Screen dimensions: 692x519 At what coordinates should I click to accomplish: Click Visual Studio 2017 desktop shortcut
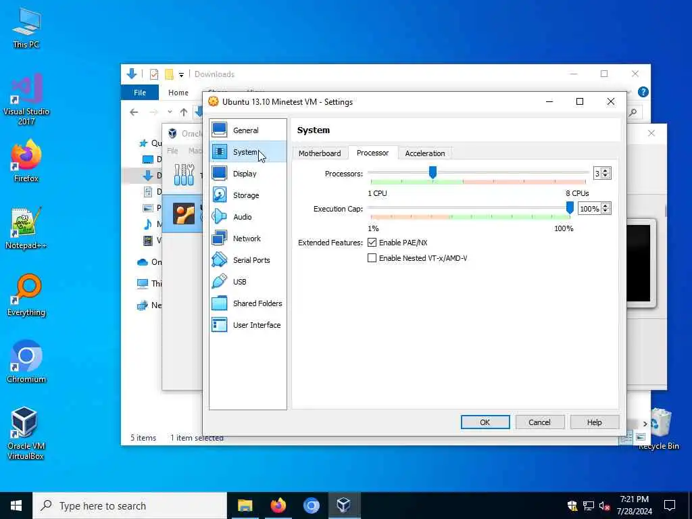point(26,100)
